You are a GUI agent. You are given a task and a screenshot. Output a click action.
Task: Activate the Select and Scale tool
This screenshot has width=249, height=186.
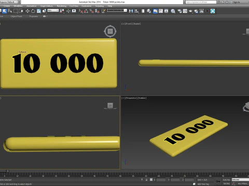coord(39,11)
